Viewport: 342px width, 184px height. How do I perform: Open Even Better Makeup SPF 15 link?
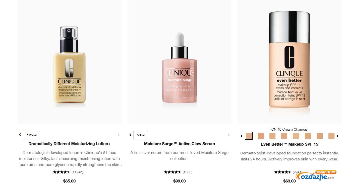point(290,144)
